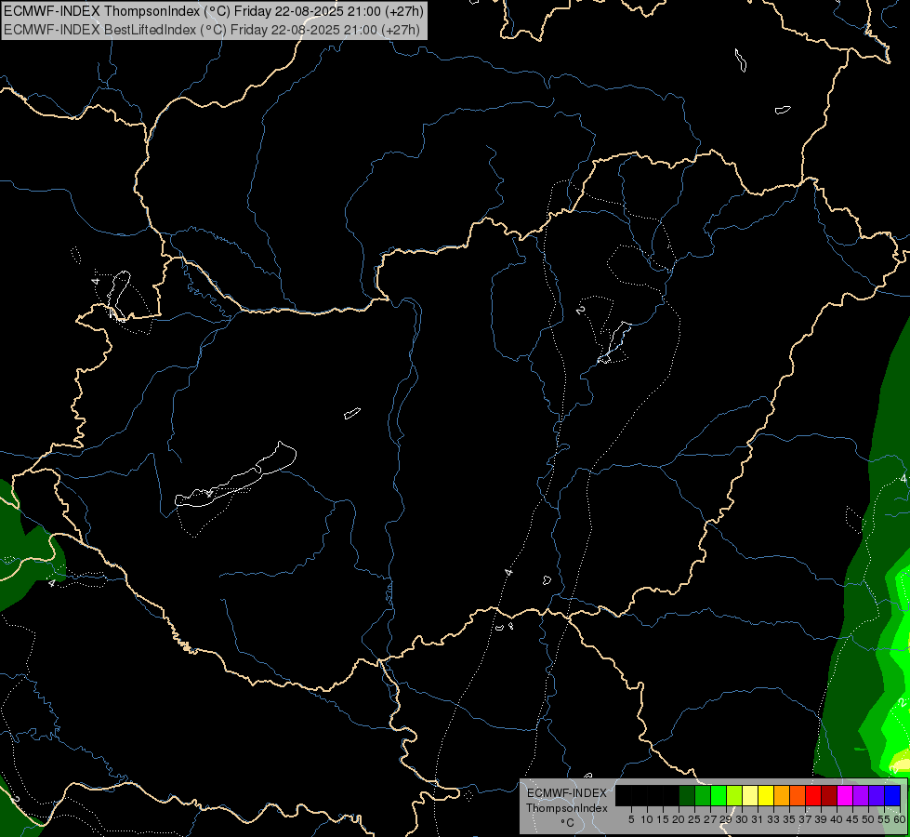This screenshot has width=910, height=837.
Task: Choose the bright red 37–39 legend swatch
Action: pyautogui.click(x=813, y=795)
